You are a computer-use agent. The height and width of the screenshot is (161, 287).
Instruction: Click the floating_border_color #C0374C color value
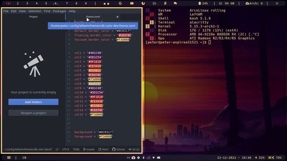pyautogui.click(x=125, y=35)
